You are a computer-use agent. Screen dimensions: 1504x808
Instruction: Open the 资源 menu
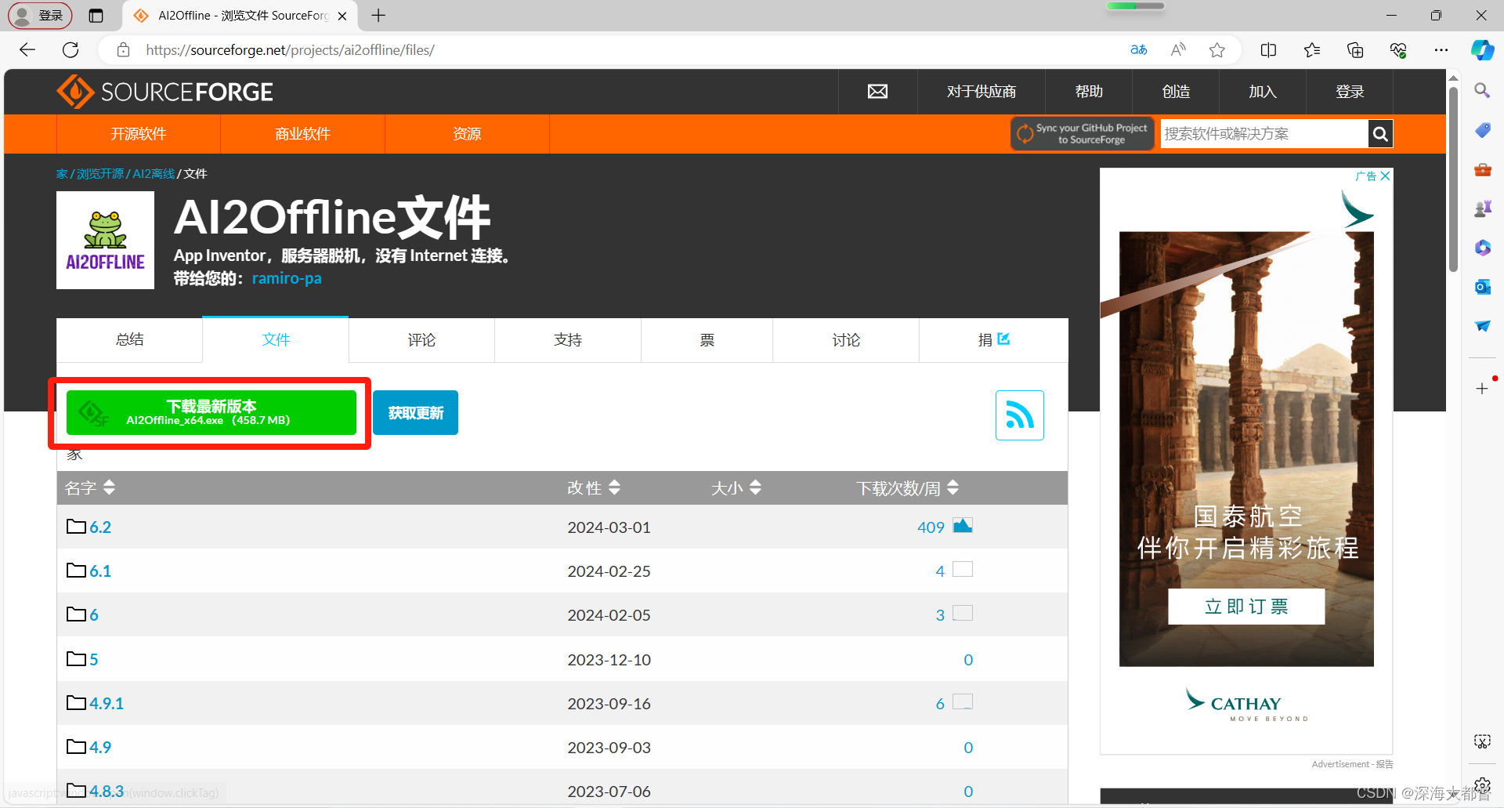pos(467,134)
